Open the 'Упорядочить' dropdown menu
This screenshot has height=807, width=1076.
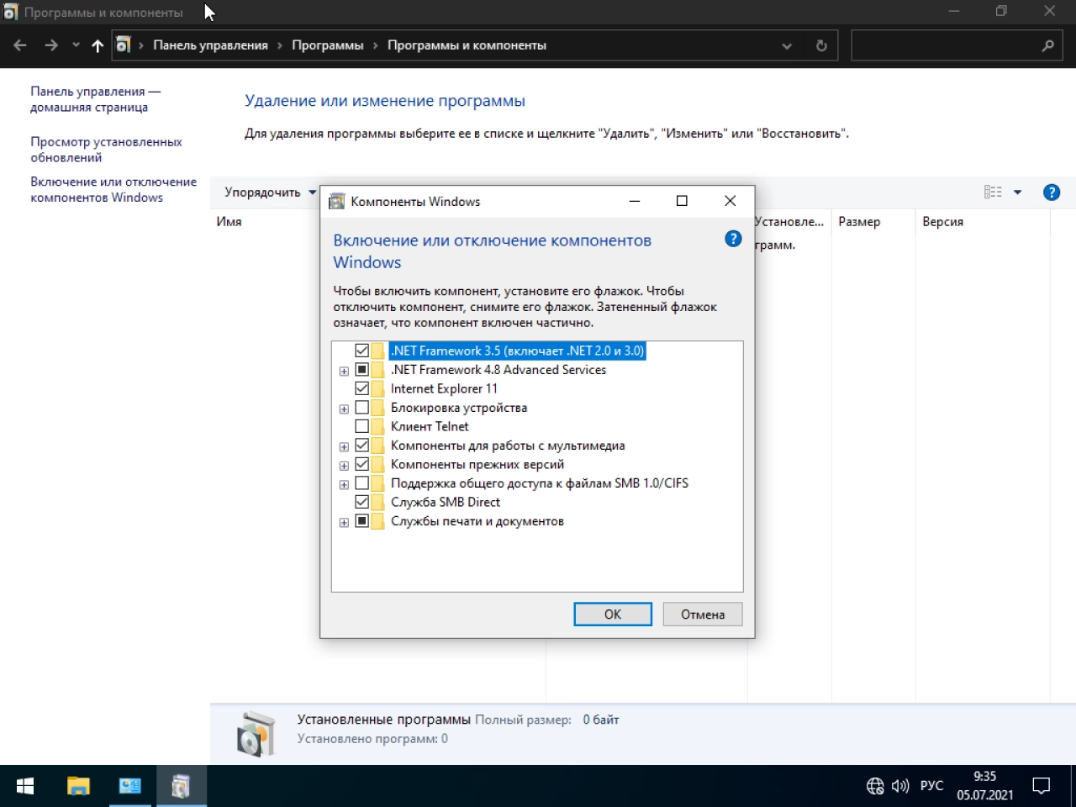pyautogui.click(x=270, y=193)
